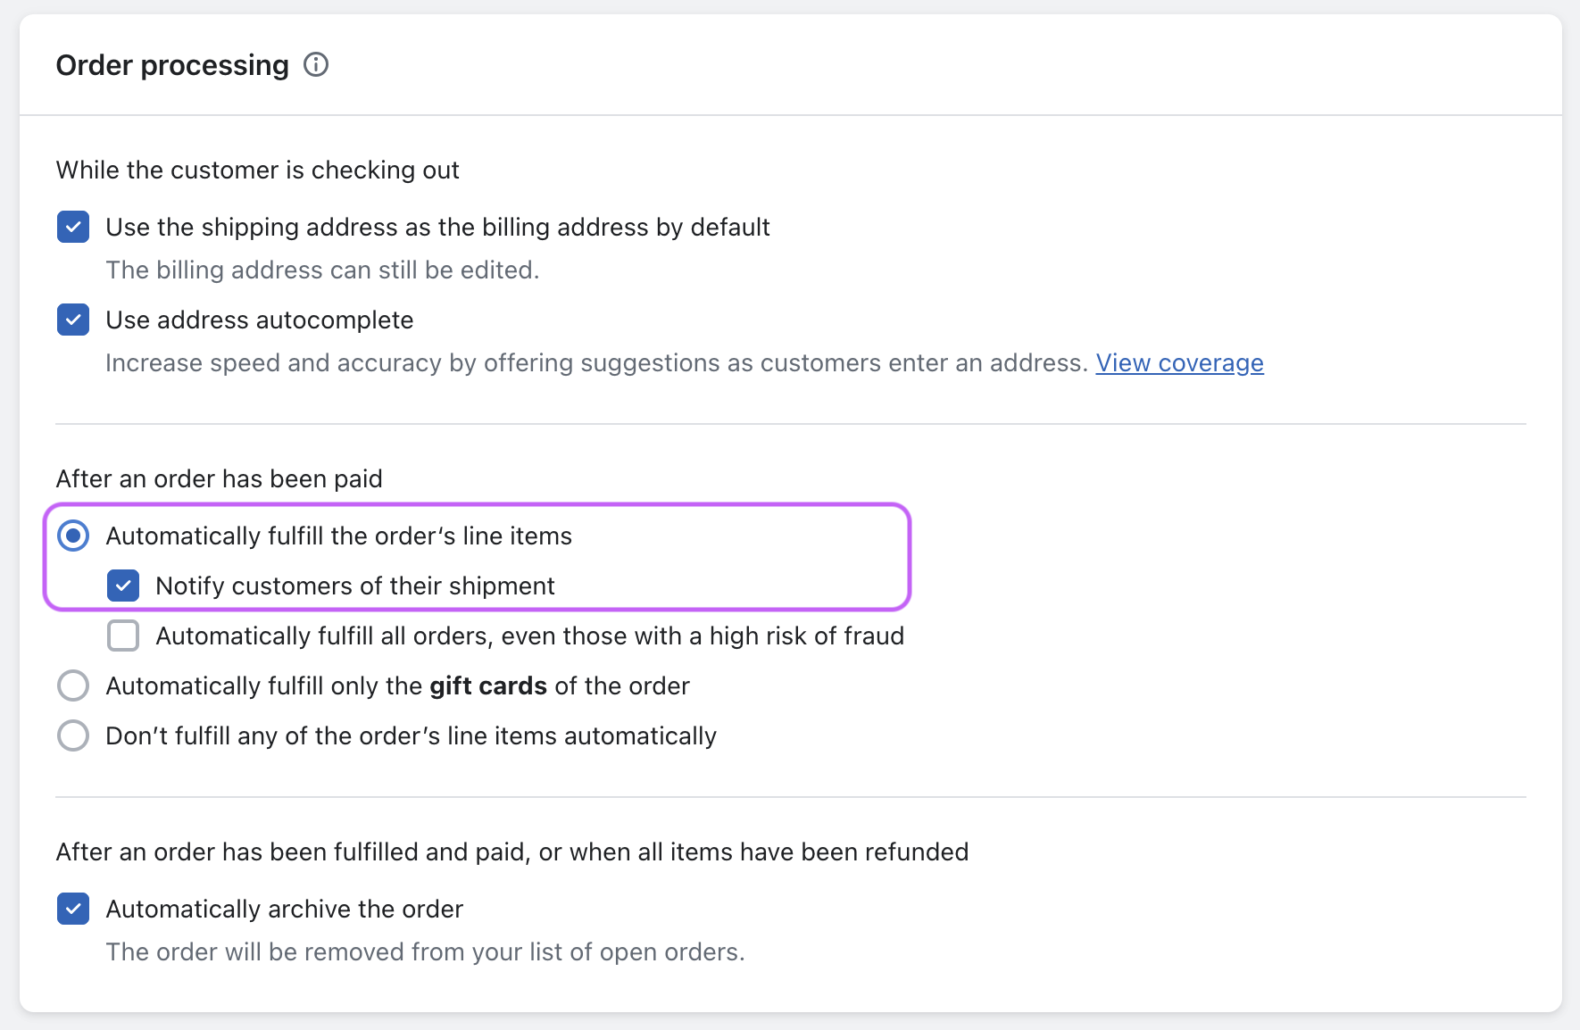
Task: Untick the Notify customers of their shipment checkbox
Action: pyautogui.click(x=123, y=586)
